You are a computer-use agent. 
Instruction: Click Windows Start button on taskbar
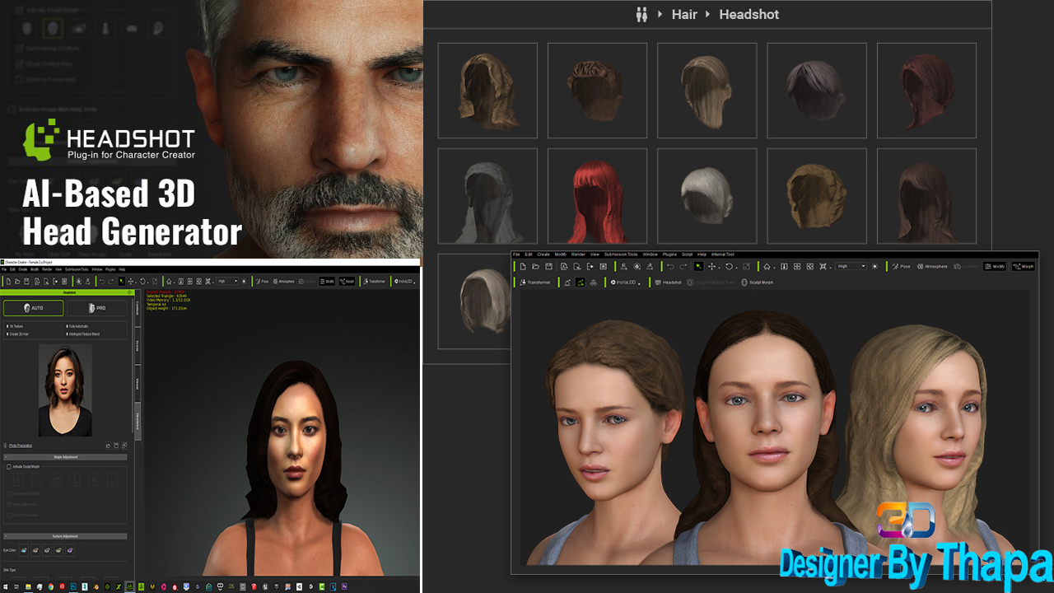pyautogui.click(x=6, y=586)
